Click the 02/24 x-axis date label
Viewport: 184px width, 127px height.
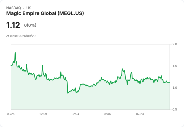(75, 114)
